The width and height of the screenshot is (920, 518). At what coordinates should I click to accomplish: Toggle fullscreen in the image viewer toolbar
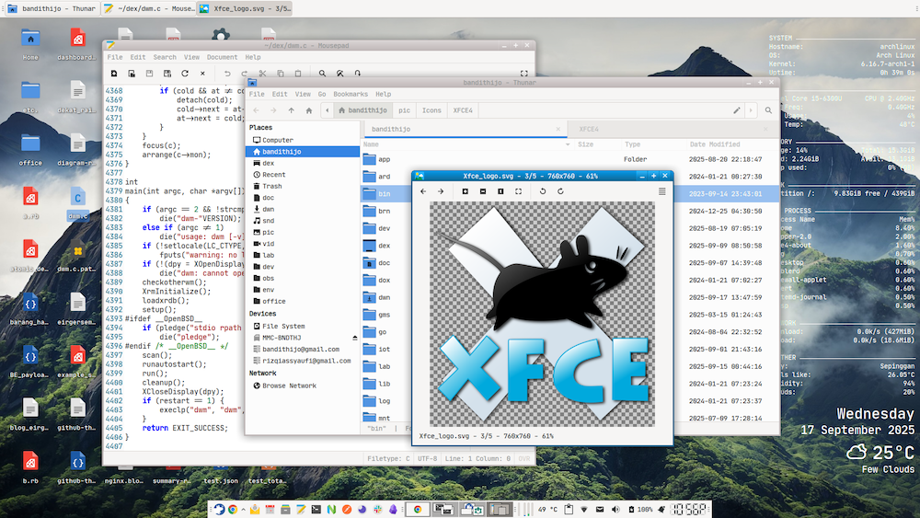click(x=519, y=191)
